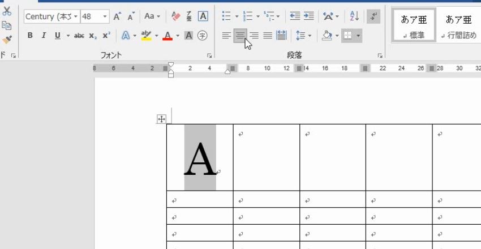Open font name dropdown
The image size is (481, 249).
76,16
